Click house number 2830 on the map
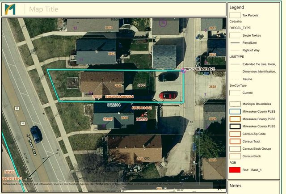Viewport: 286px width, 194px height. pos(124,118)
